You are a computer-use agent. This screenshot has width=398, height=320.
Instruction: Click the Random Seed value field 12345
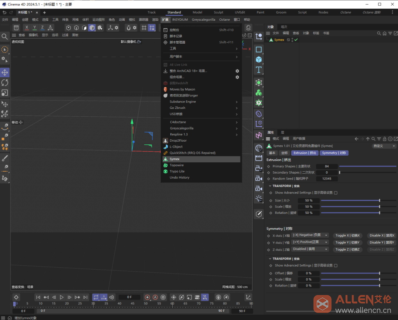click(327, 179)
